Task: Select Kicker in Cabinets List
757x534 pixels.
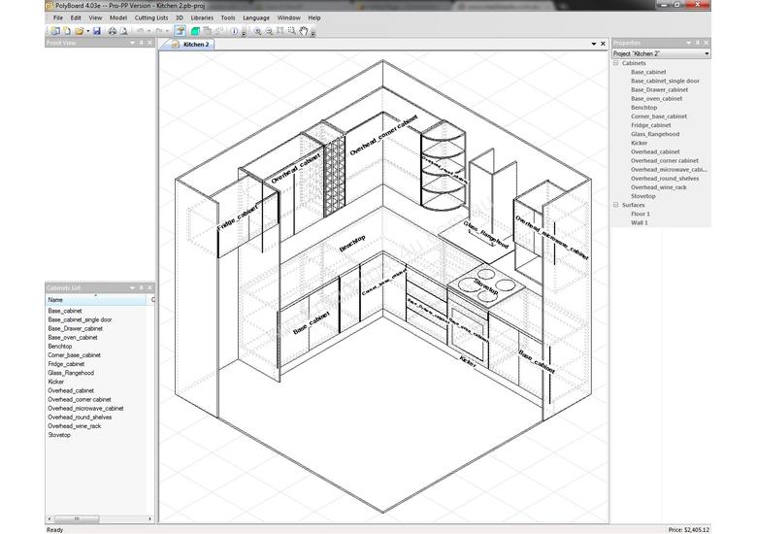Action: (x=56, y=382)
